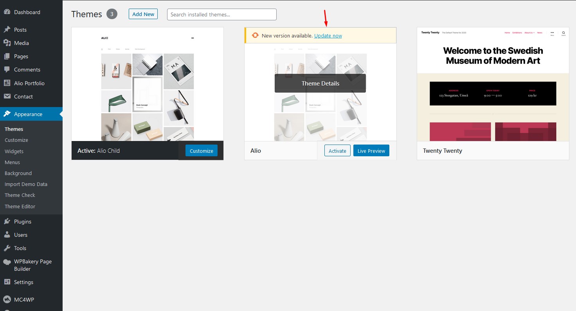Open the Twenty Twenty theme thumbnail
576x311 pixels.
493,84
